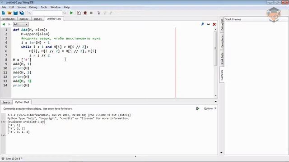The width and height of the screenshot is (289, 162).
Task: Click the Python Shell list icon beside Options
Action: click(x=198, y=108)
